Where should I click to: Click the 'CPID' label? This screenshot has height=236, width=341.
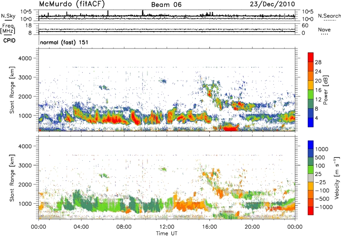[9, 40]
